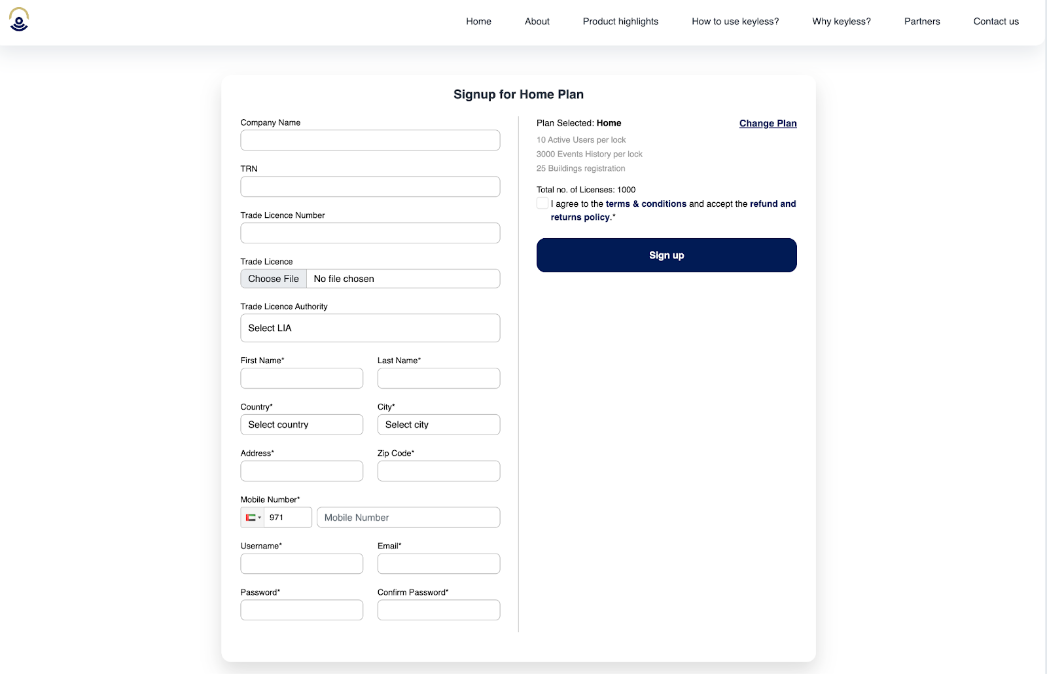Focus the Email field
The width and height of the screenshot is (1047, 674).
(439, 564)
